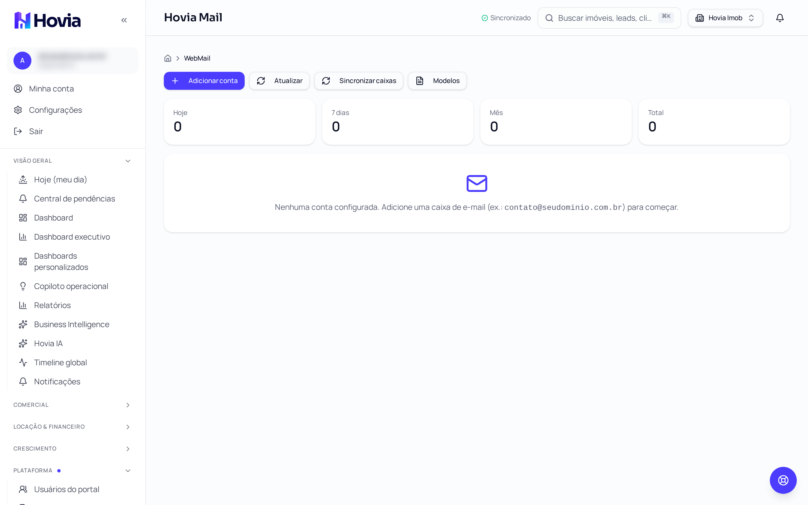Click the Relatórios bar chart icon
The height and width of the screenshot is (505, 808).
[23, 305]
